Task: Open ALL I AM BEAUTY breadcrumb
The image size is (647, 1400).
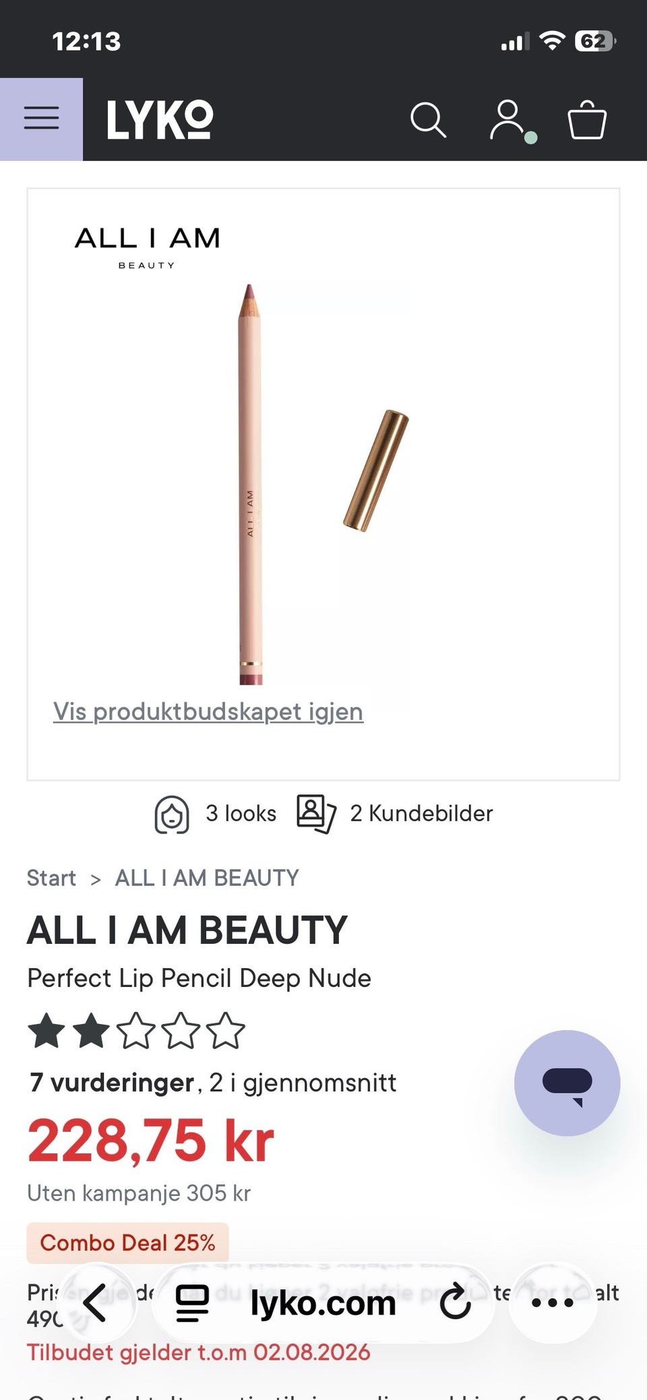Action: tap(207, 878)
